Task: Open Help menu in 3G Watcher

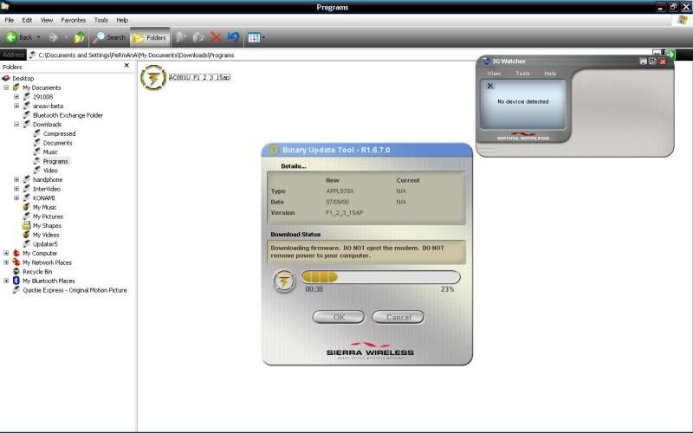Action: click(x=550, y=74)
